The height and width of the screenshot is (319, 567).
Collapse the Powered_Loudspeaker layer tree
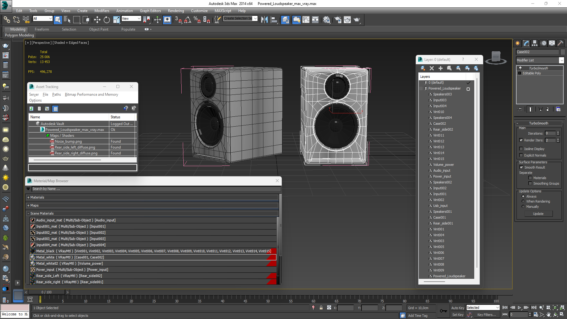421,89
